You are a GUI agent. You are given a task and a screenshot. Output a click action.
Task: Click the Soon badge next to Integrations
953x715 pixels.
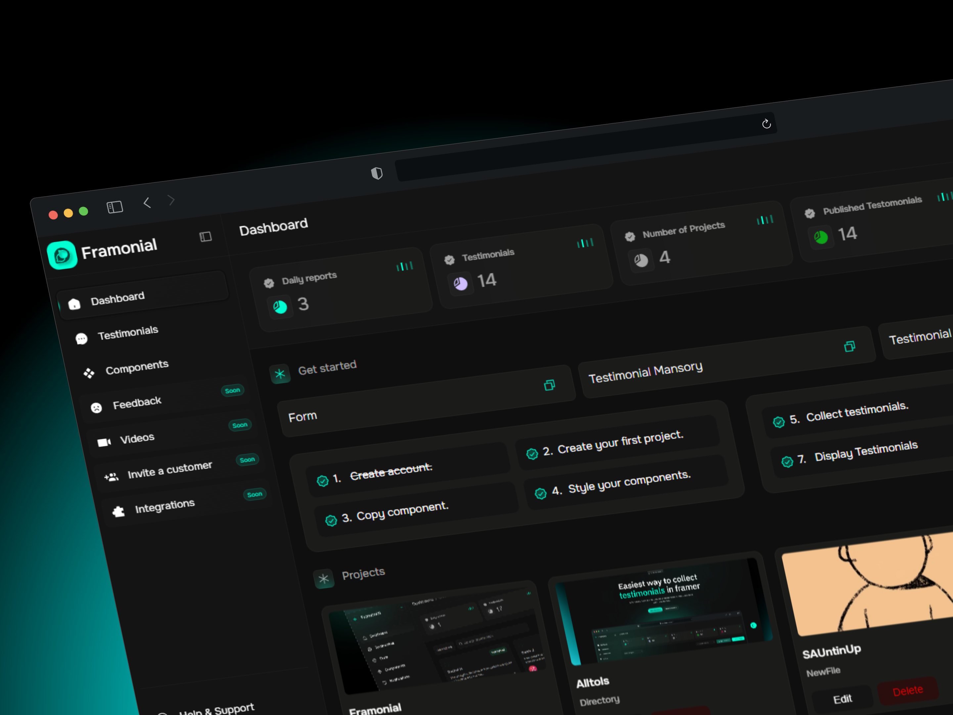[254, 494]
